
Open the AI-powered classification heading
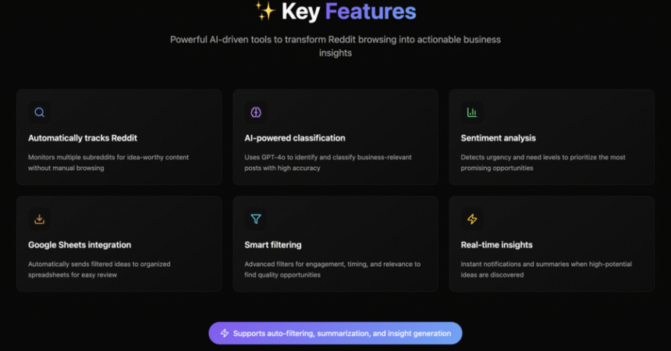click(295, 138)
